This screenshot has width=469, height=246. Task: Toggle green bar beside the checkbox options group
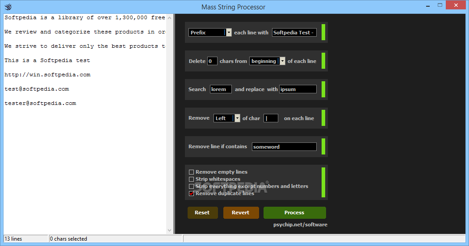(x=323, y=182)
